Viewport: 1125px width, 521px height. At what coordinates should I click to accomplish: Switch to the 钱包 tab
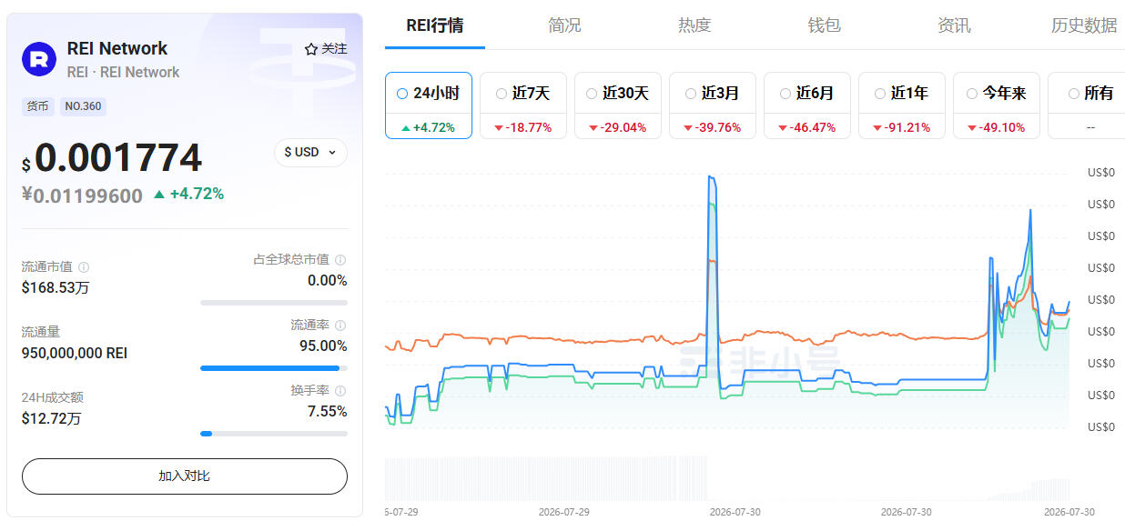click(x=825, y=25)
